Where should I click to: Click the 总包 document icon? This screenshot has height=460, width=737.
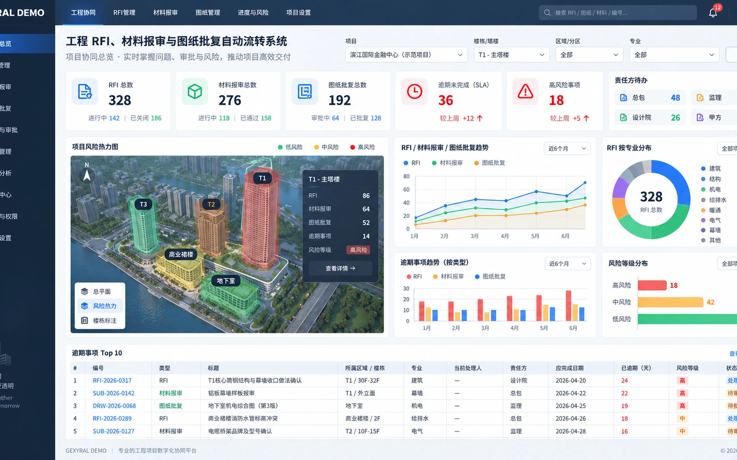(623, 98)
